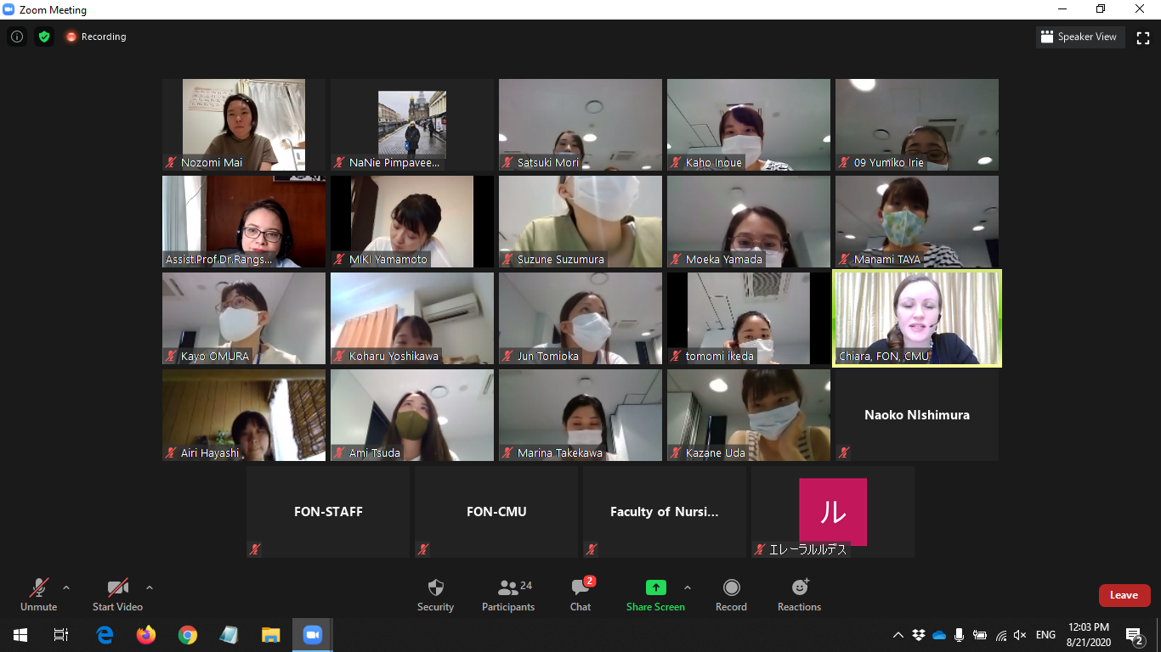Show hidden system tray icons
This screenshot has width=1161, height=652.
tap(898, 635)
